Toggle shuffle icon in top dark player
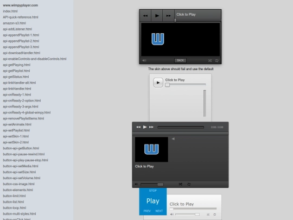The height and width of the screenshot is (220, 293). pyautogui.click(x=210, y=61)
